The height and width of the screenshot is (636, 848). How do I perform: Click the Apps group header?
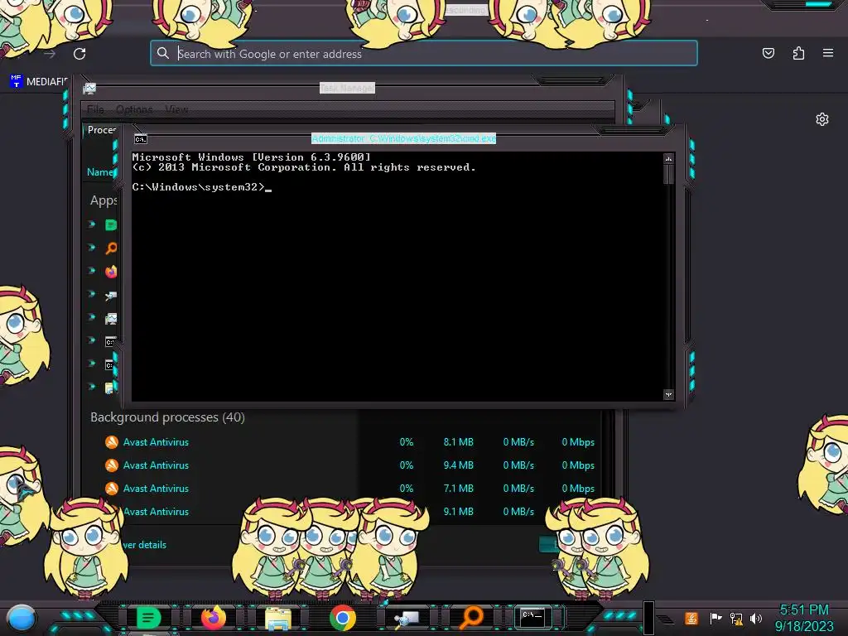(x=104, y=200)
